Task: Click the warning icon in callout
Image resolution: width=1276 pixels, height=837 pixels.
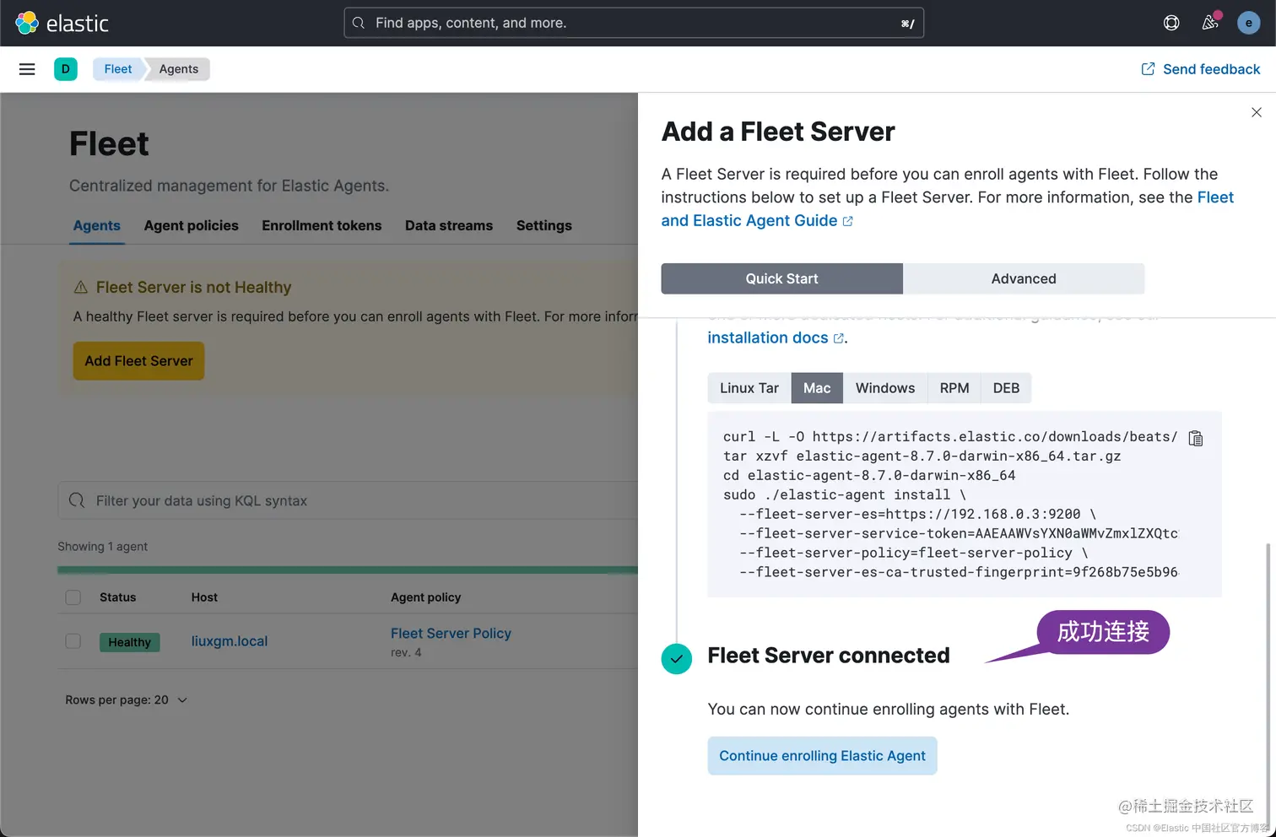Action: coord(81,288)
